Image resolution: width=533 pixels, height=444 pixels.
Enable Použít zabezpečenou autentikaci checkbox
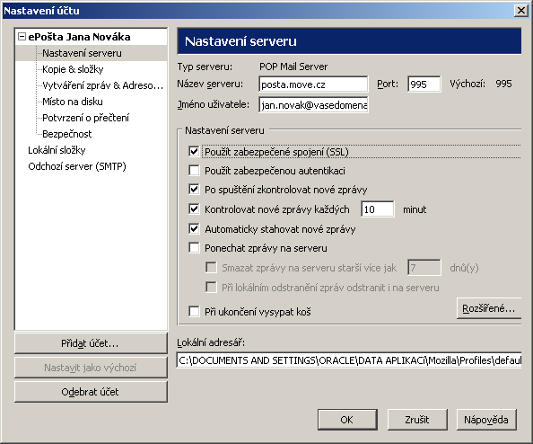click(194, 170)
